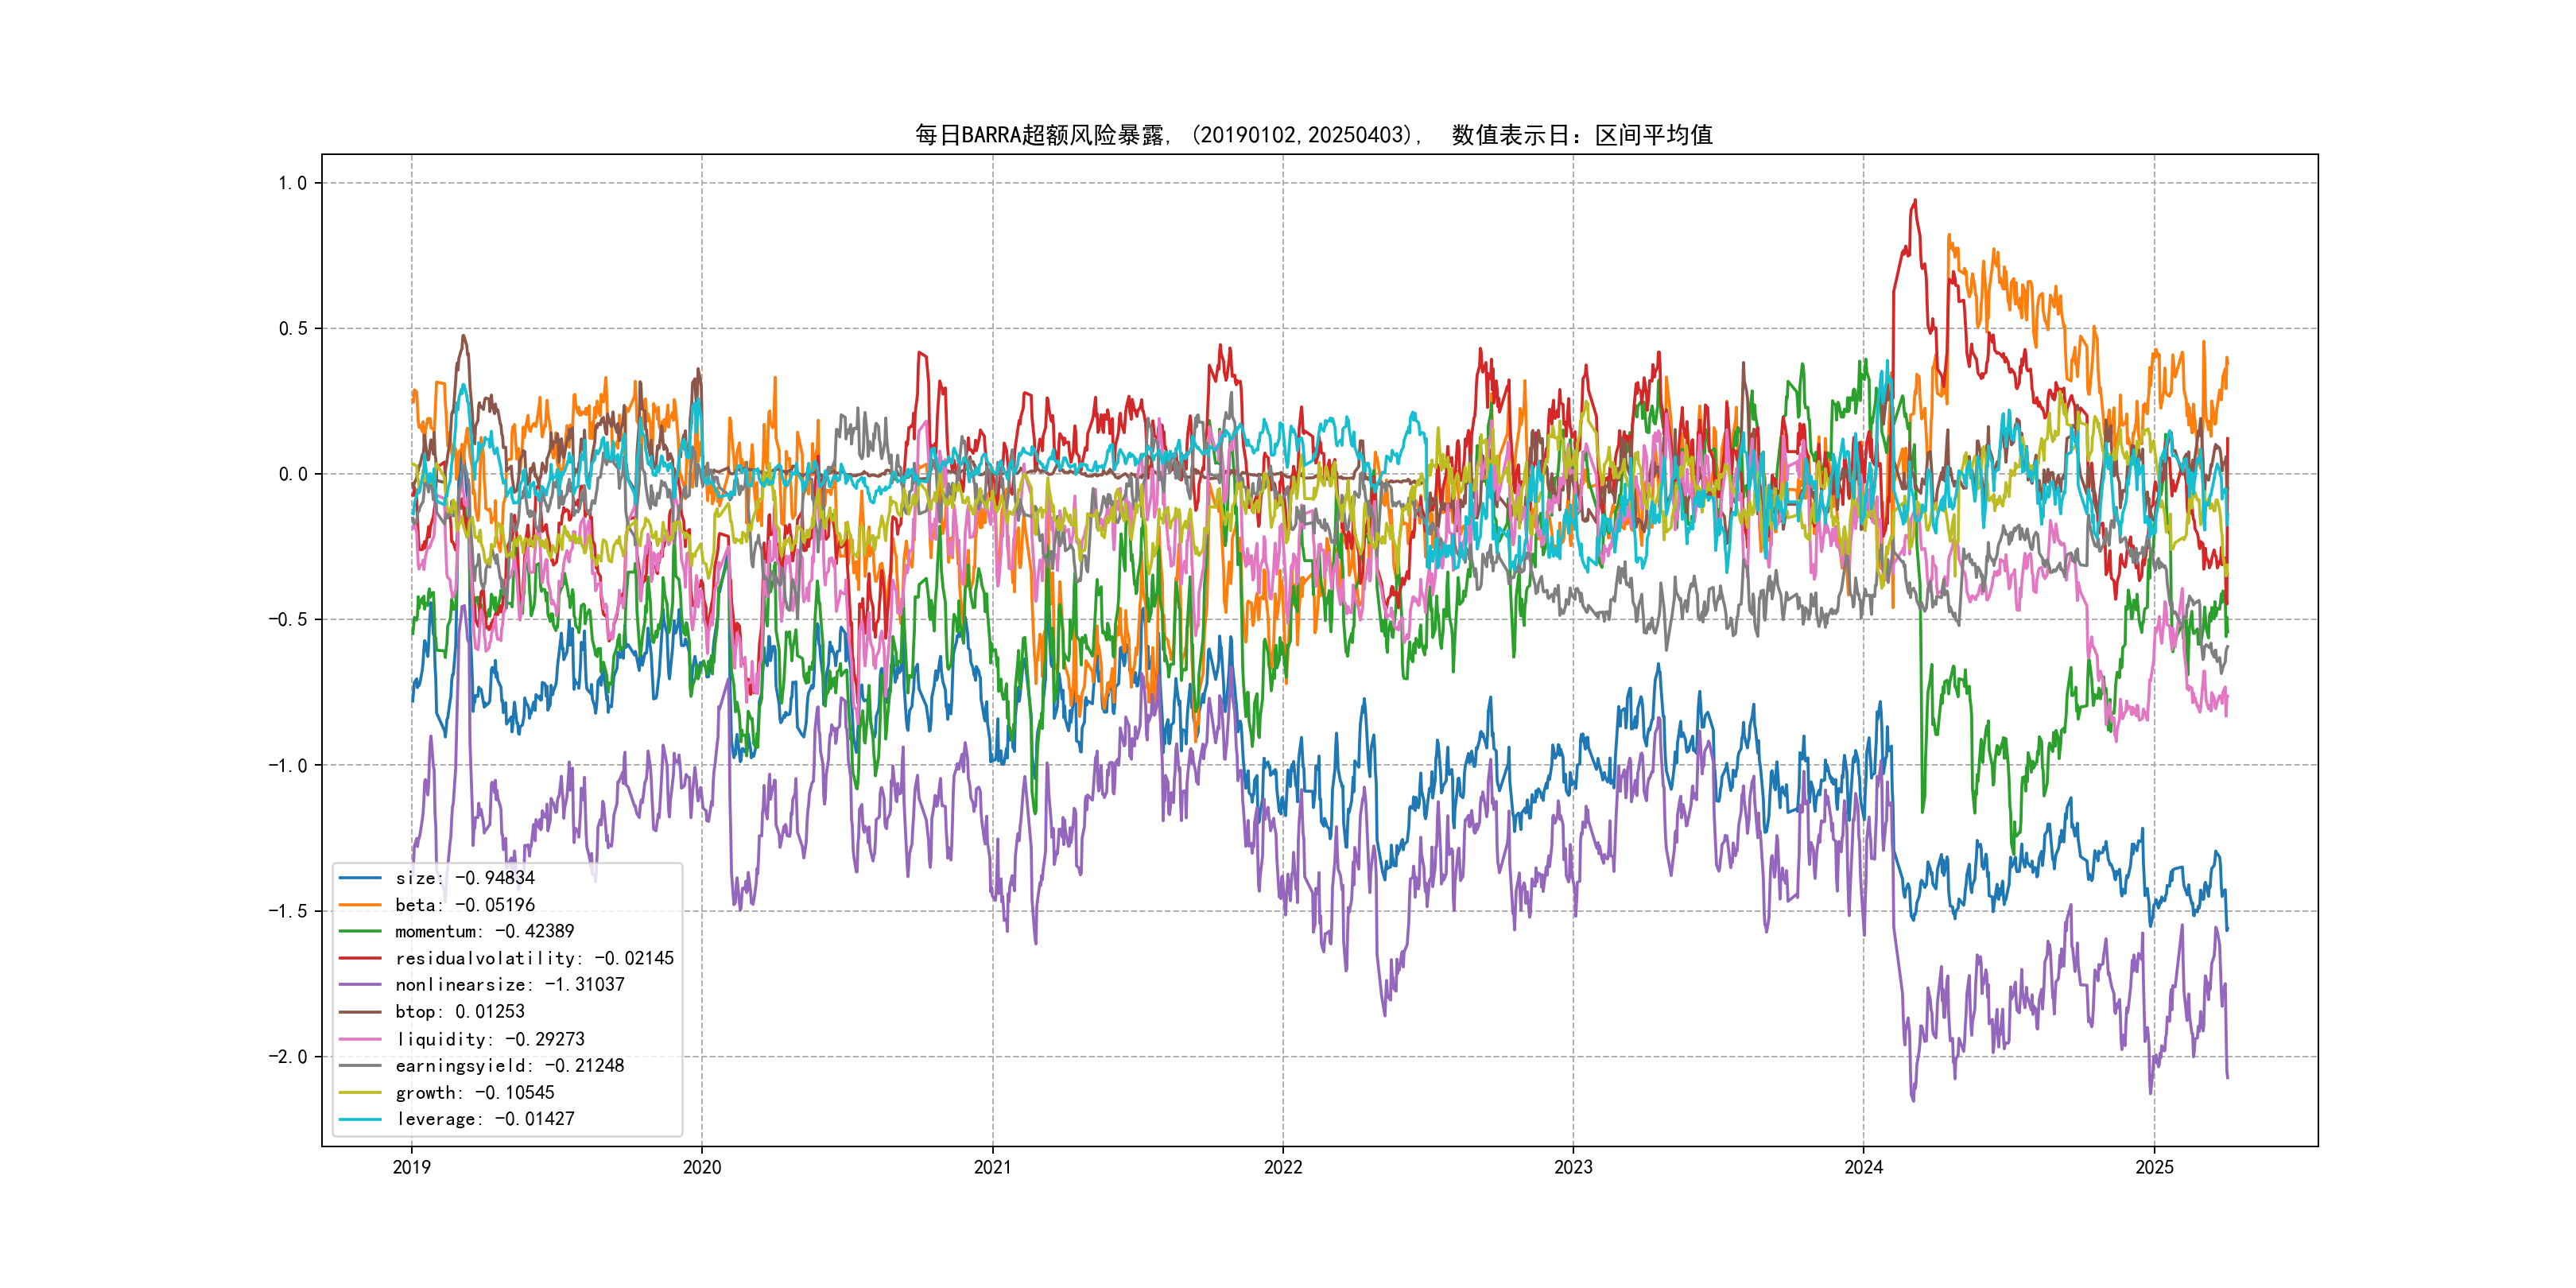Select the momentum legend entry

point(485,931)
